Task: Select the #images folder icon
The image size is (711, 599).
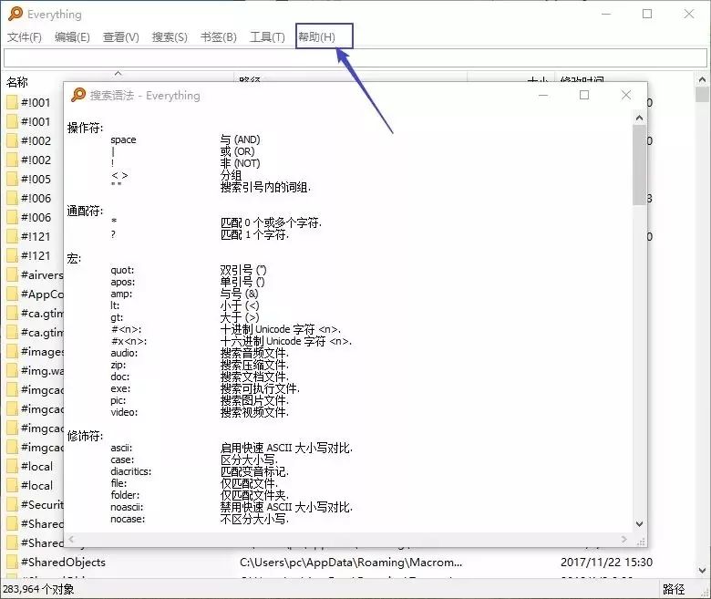Action: point(12,351)
